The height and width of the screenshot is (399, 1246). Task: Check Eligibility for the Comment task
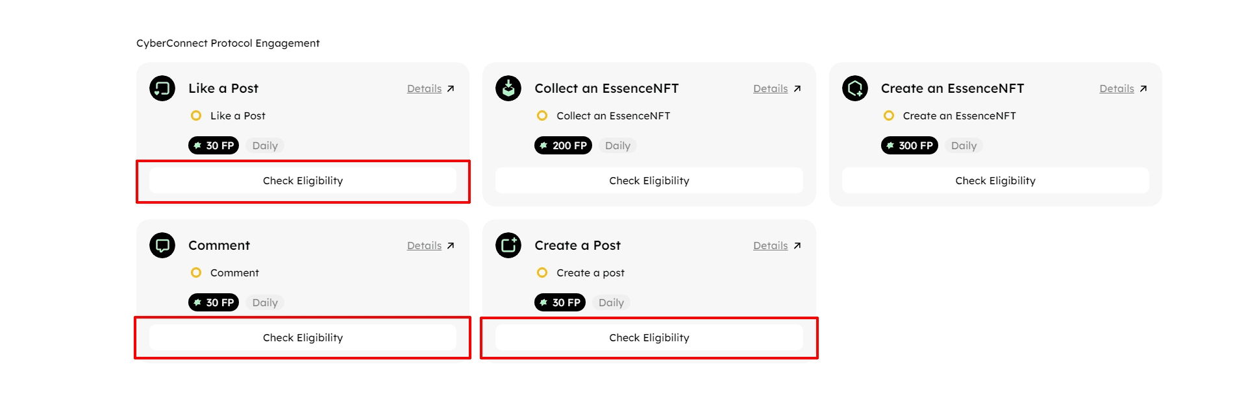click(x=303, y=337)
